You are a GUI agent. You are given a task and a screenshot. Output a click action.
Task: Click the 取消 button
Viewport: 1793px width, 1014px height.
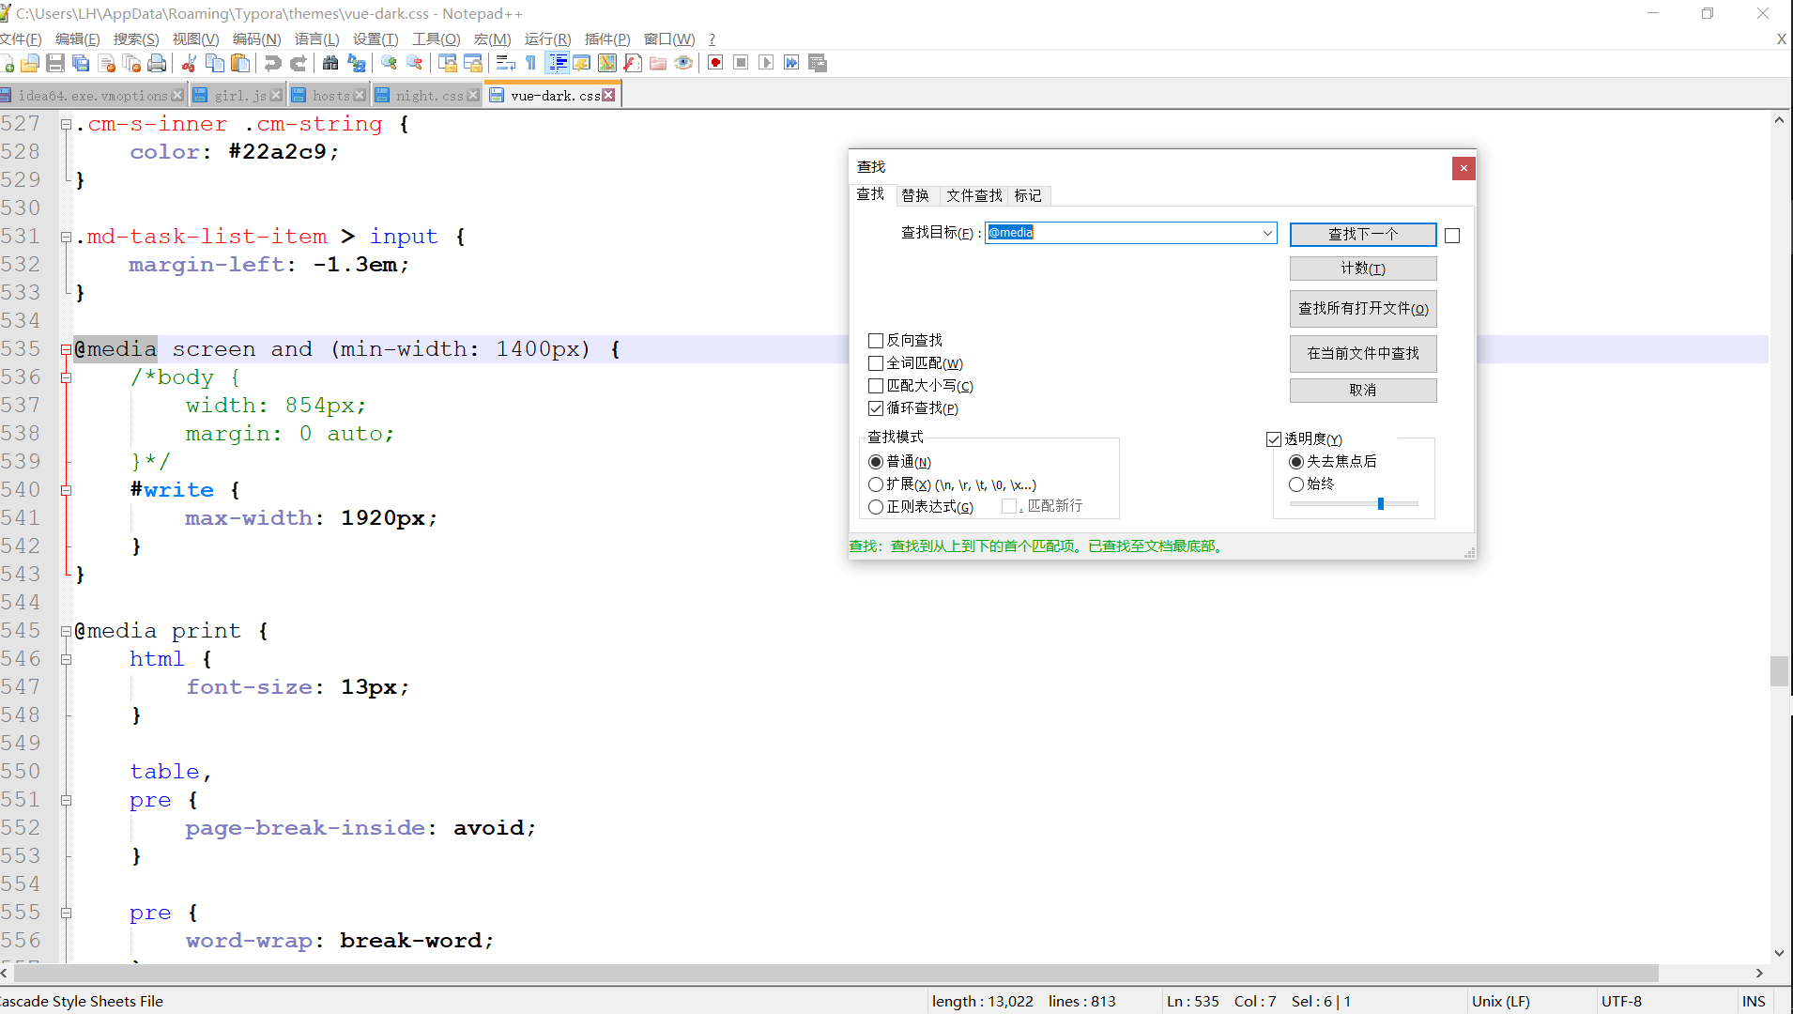coord(1363,391)
